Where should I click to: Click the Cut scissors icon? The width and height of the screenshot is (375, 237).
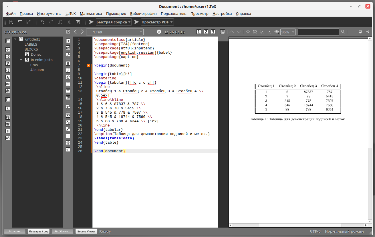(69, 22)
